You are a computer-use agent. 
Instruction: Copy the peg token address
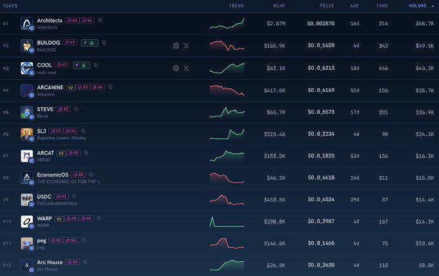[83, 240]
